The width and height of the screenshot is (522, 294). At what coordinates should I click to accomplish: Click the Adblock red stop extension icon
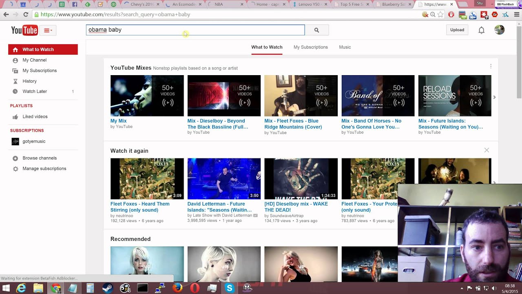pyautogui.click(x=451, y=14)
